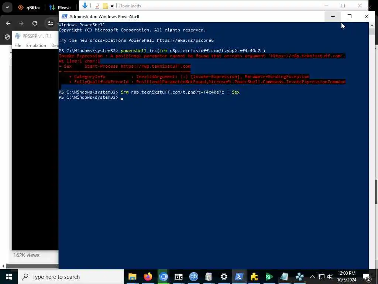Open the archive app icon after qBittorrent
The image size is (378, 284).
pos(209,277)
